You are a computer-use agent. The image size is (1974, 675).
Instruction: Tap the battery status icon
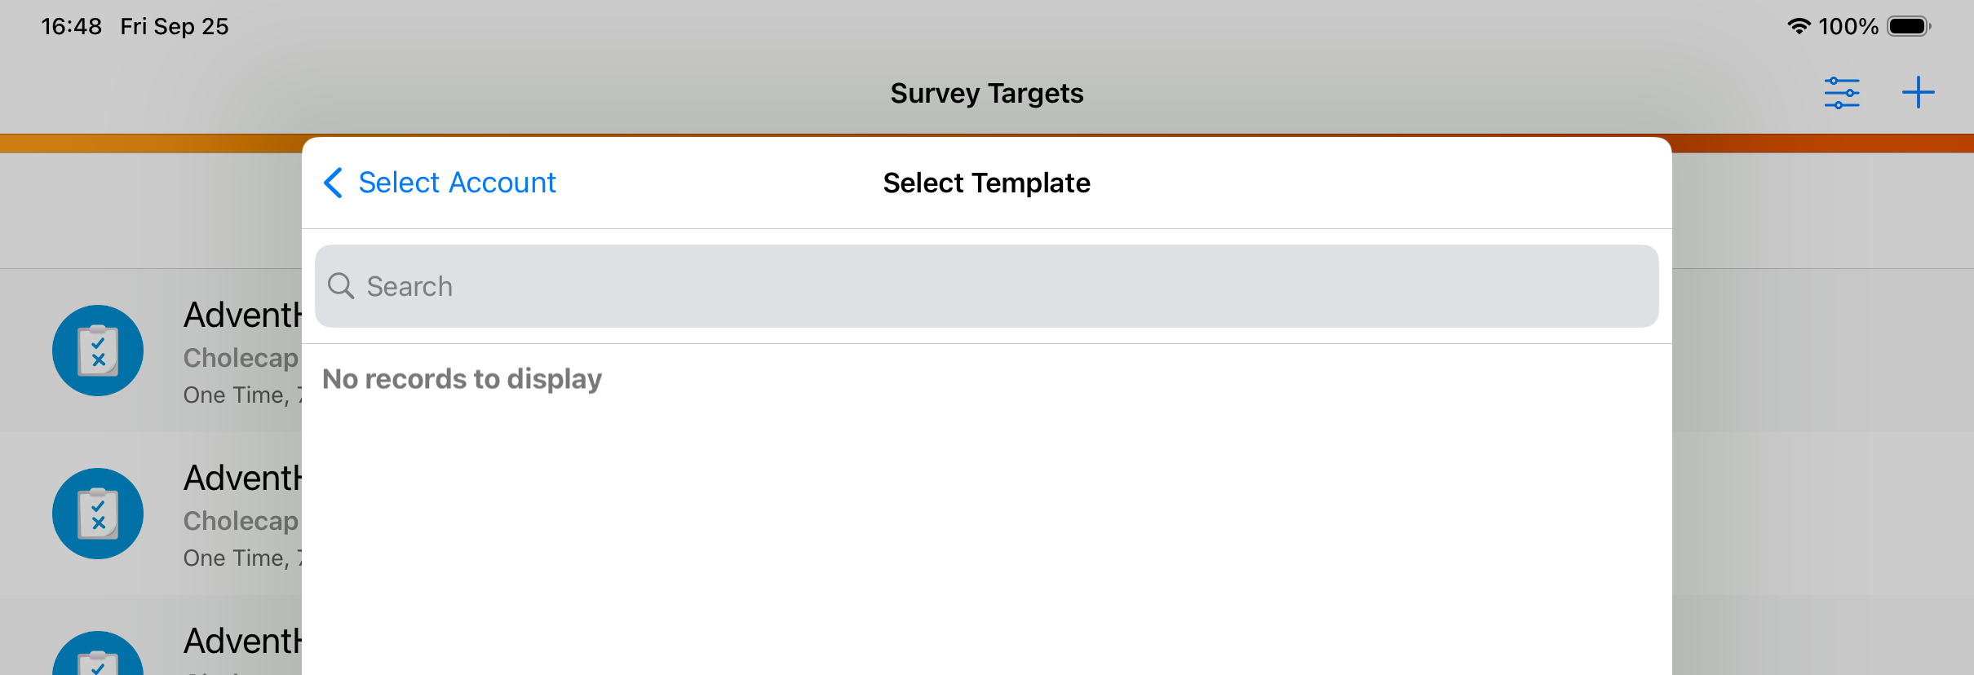pyautogui.click(x=1910, y=26)
